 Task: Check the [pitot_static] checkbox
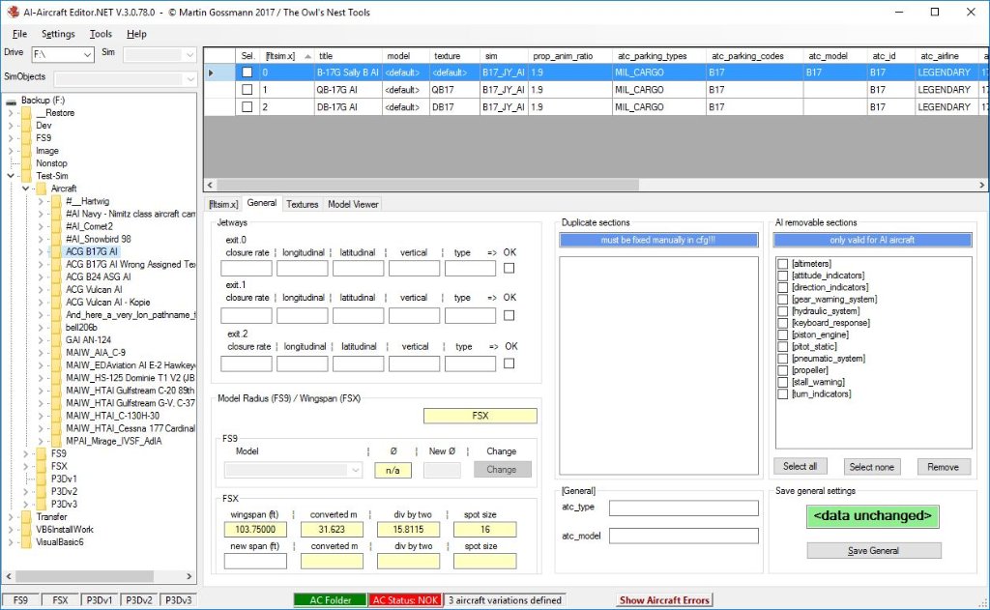783,347
